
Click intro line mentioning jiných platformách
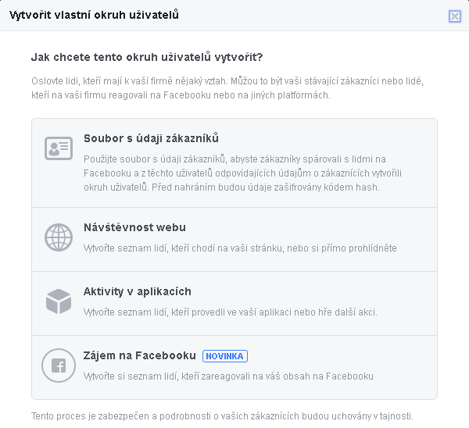(181, 95)
